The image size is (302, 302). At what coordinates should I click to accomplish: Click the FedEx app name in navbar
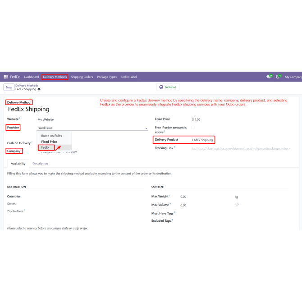pyautogui.click(x=15, y=77)
